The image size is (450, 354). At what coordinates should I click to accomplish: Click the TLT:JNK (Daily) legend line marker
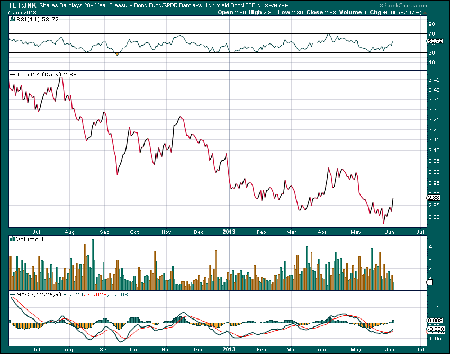click(x=12, y=74)
